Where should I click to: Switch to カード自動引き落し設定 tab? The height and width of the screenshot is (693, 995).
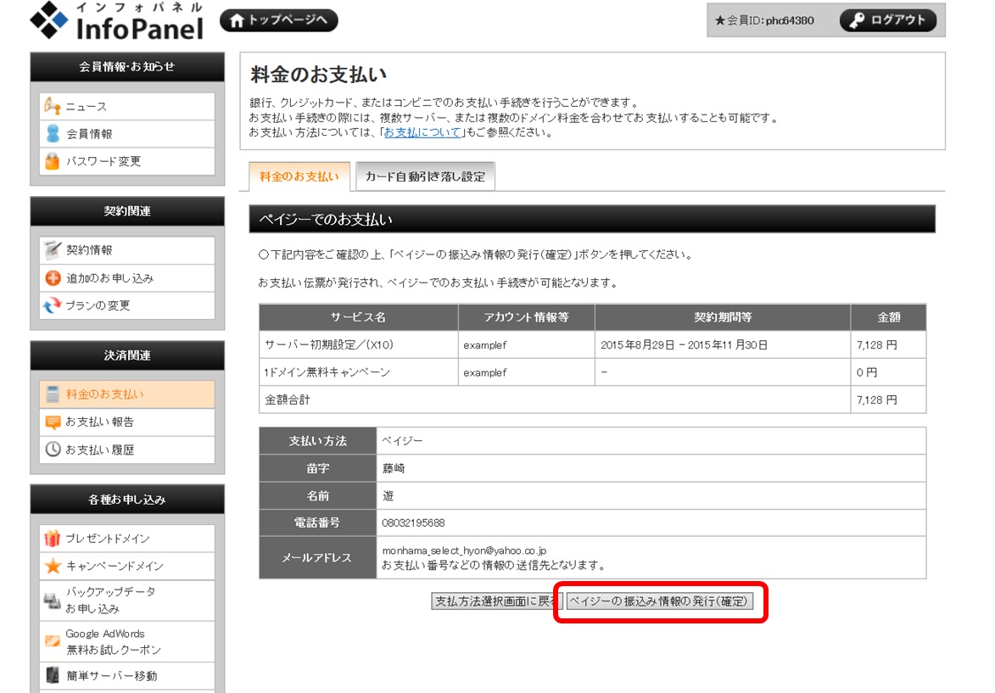(425, 176)
